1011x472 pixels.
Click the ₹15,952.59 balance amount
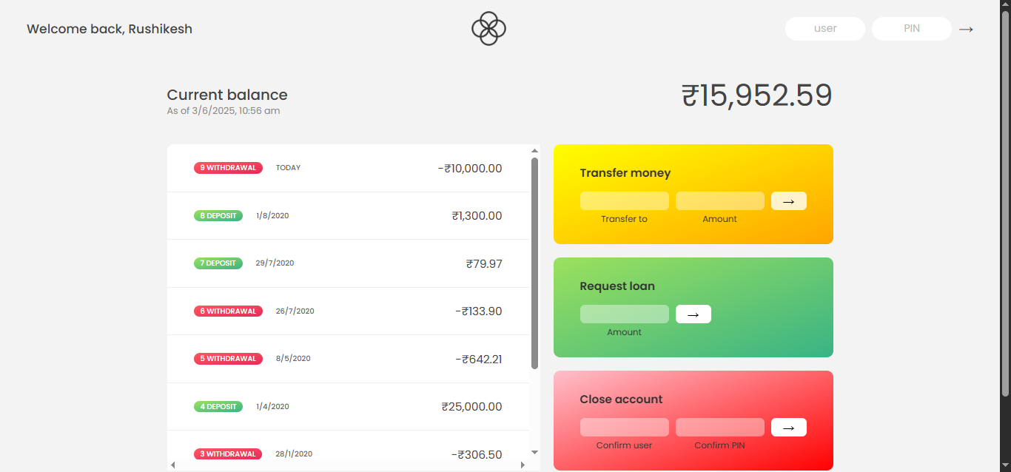[x=756, y=96]
